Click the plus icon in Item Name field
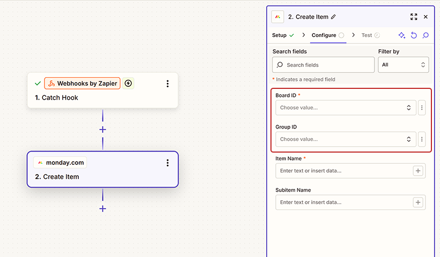440x257 pixels. [418, 171]
